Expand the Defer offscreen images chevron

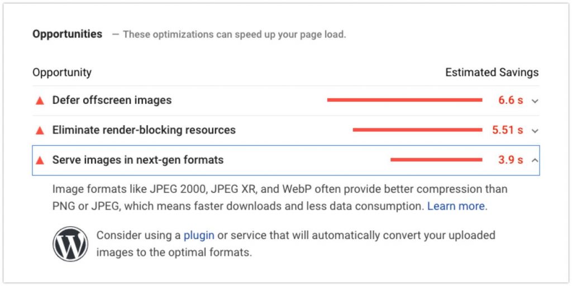click(x=535, y=101)
